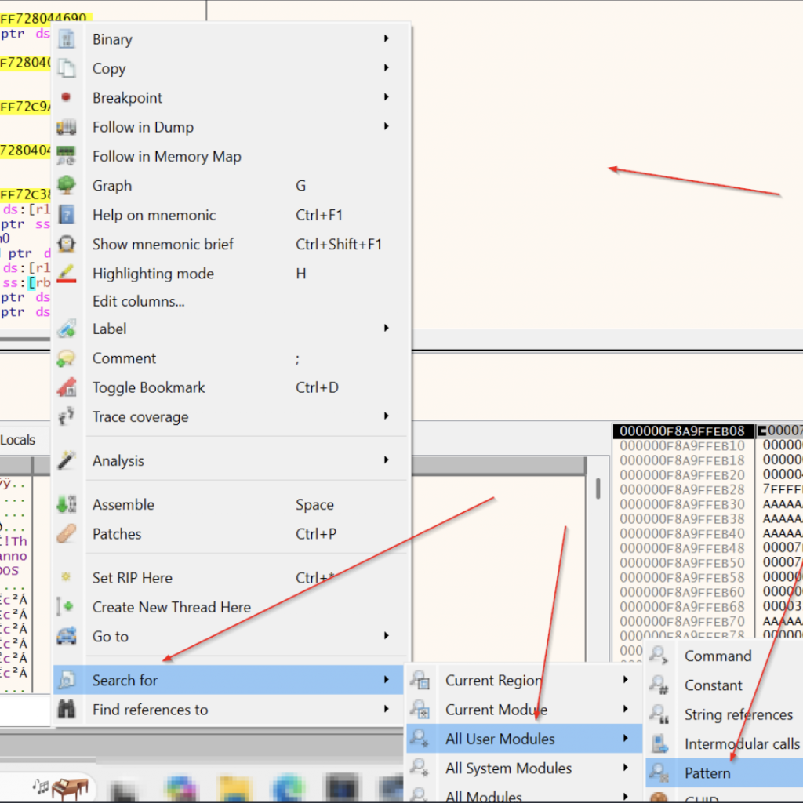Click the dump panel vertical scrollbar
Viewport: 803px width, 803px height.
point(598,489)
